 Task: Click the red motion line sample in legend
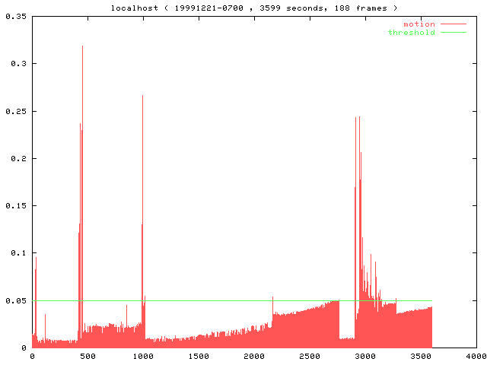point(453,24)
